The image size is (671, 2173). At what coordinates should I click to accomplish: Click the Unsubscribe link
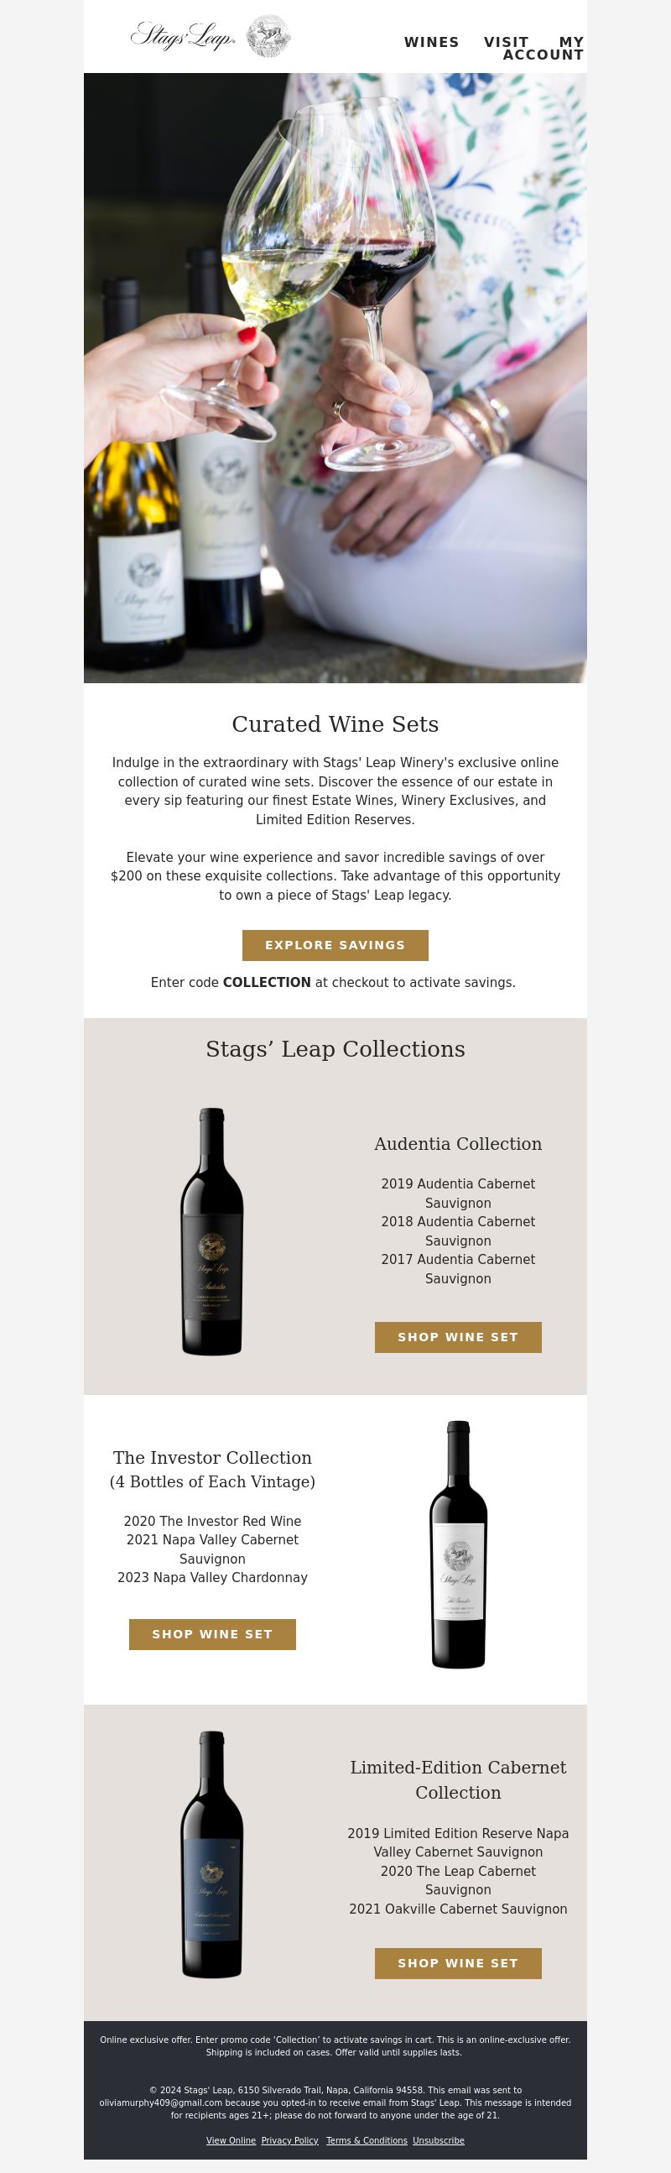click(439, 2139)
